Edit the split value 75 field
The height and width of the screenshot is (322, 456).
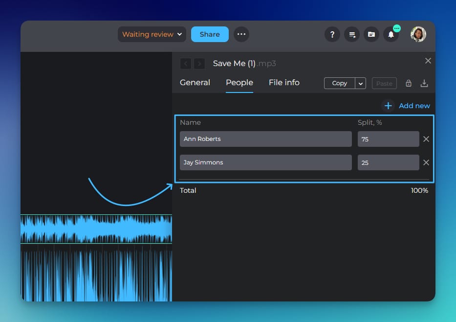[x=388, y=139]
